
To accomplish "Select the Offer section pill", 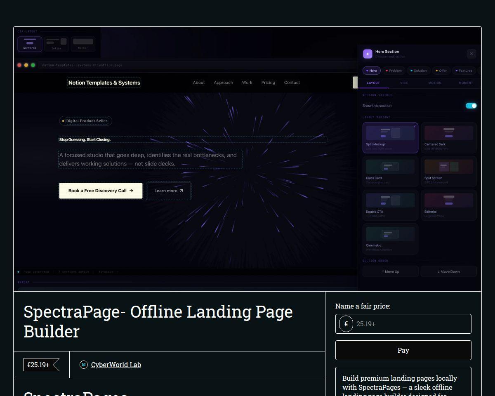I will tap(441, 71).
